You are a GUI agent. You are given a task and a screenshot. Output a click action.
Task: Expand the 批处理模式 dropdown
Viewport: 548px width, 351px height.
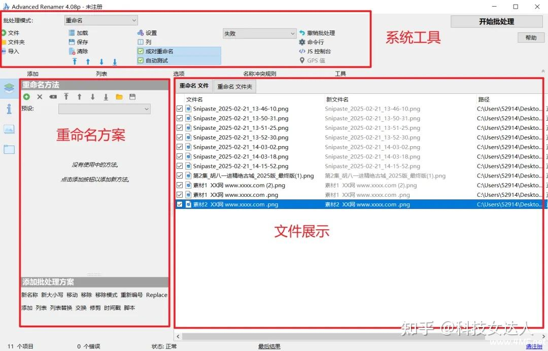click(101, 20)
